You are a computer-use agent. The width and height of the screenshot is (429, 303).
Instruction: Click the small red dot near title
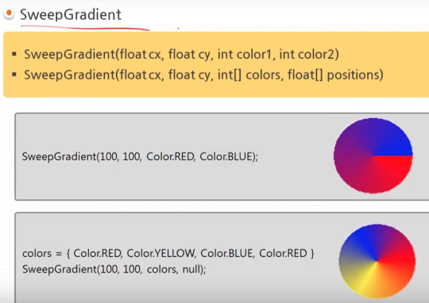pos(178,28)
